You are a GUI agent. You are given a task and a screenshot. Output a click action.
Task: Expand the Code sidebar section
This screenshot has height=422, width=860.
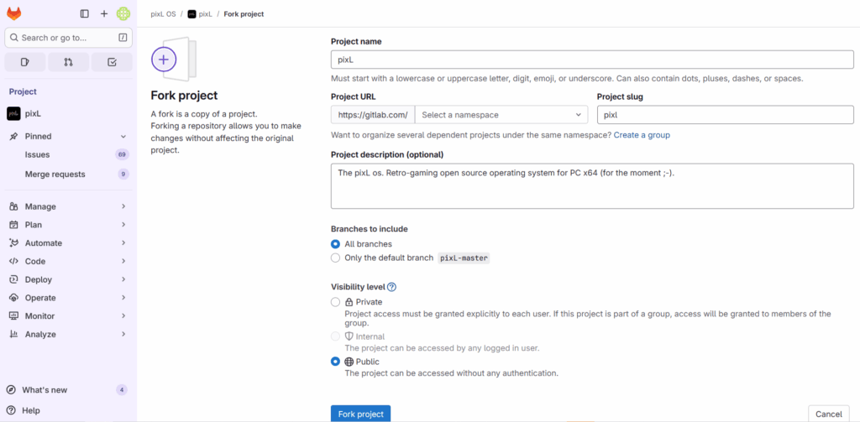(x=67, y=262)
